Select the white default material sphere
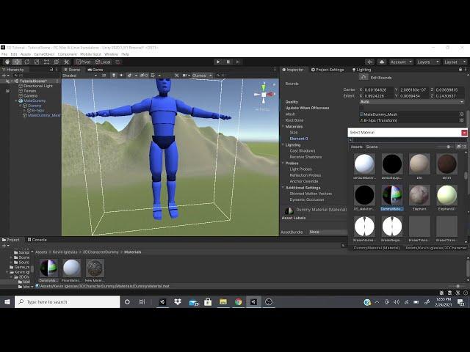 (x=364, y=164)
